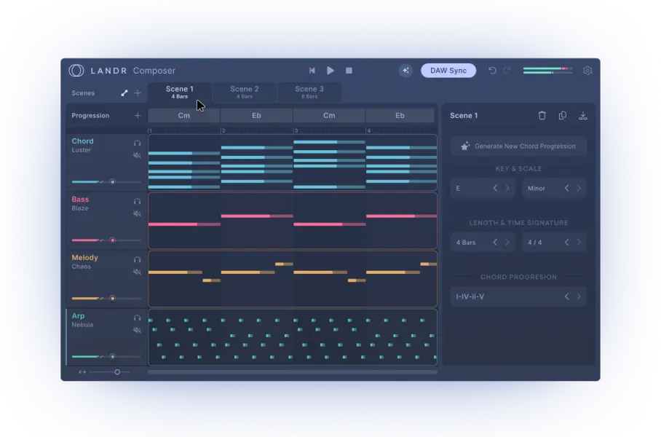Mute the Chord track

coord(137,155)
